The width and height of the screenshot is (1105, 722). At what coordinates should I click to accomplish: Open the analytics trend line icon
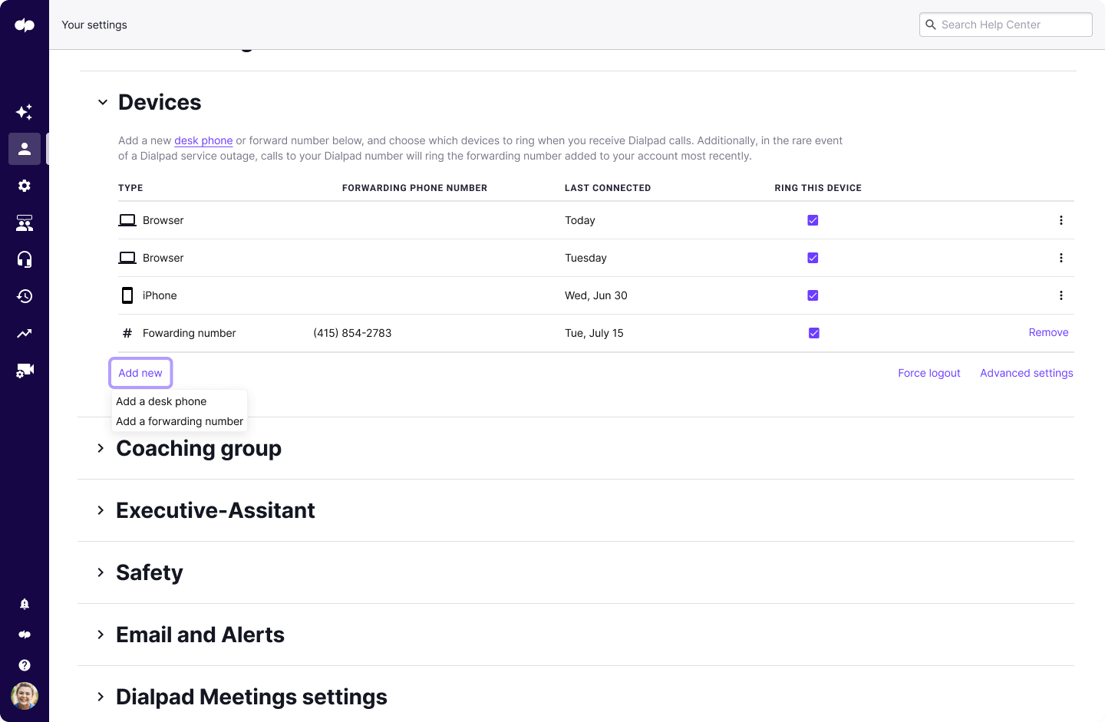[25, 333]
